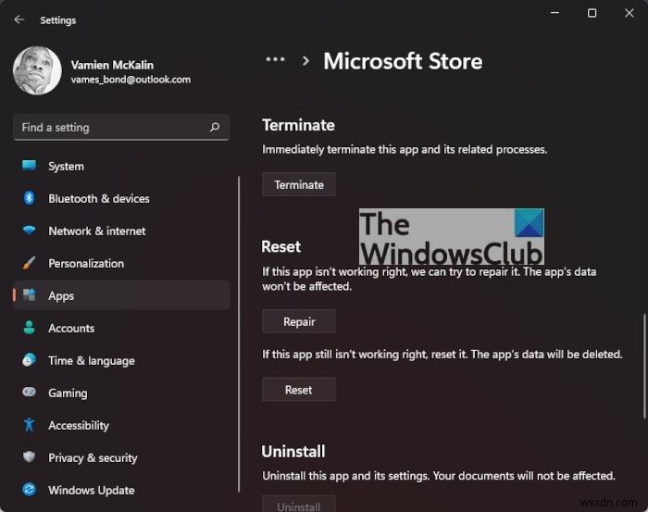The image size is (648, 512).
Task: Go back using the Settings back arrow
Action: point(19,19)
